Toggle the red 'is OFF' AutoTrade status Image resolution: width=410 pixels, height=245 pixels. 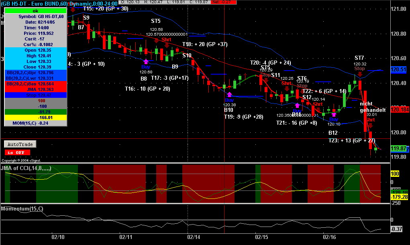[x=17, y=152]
